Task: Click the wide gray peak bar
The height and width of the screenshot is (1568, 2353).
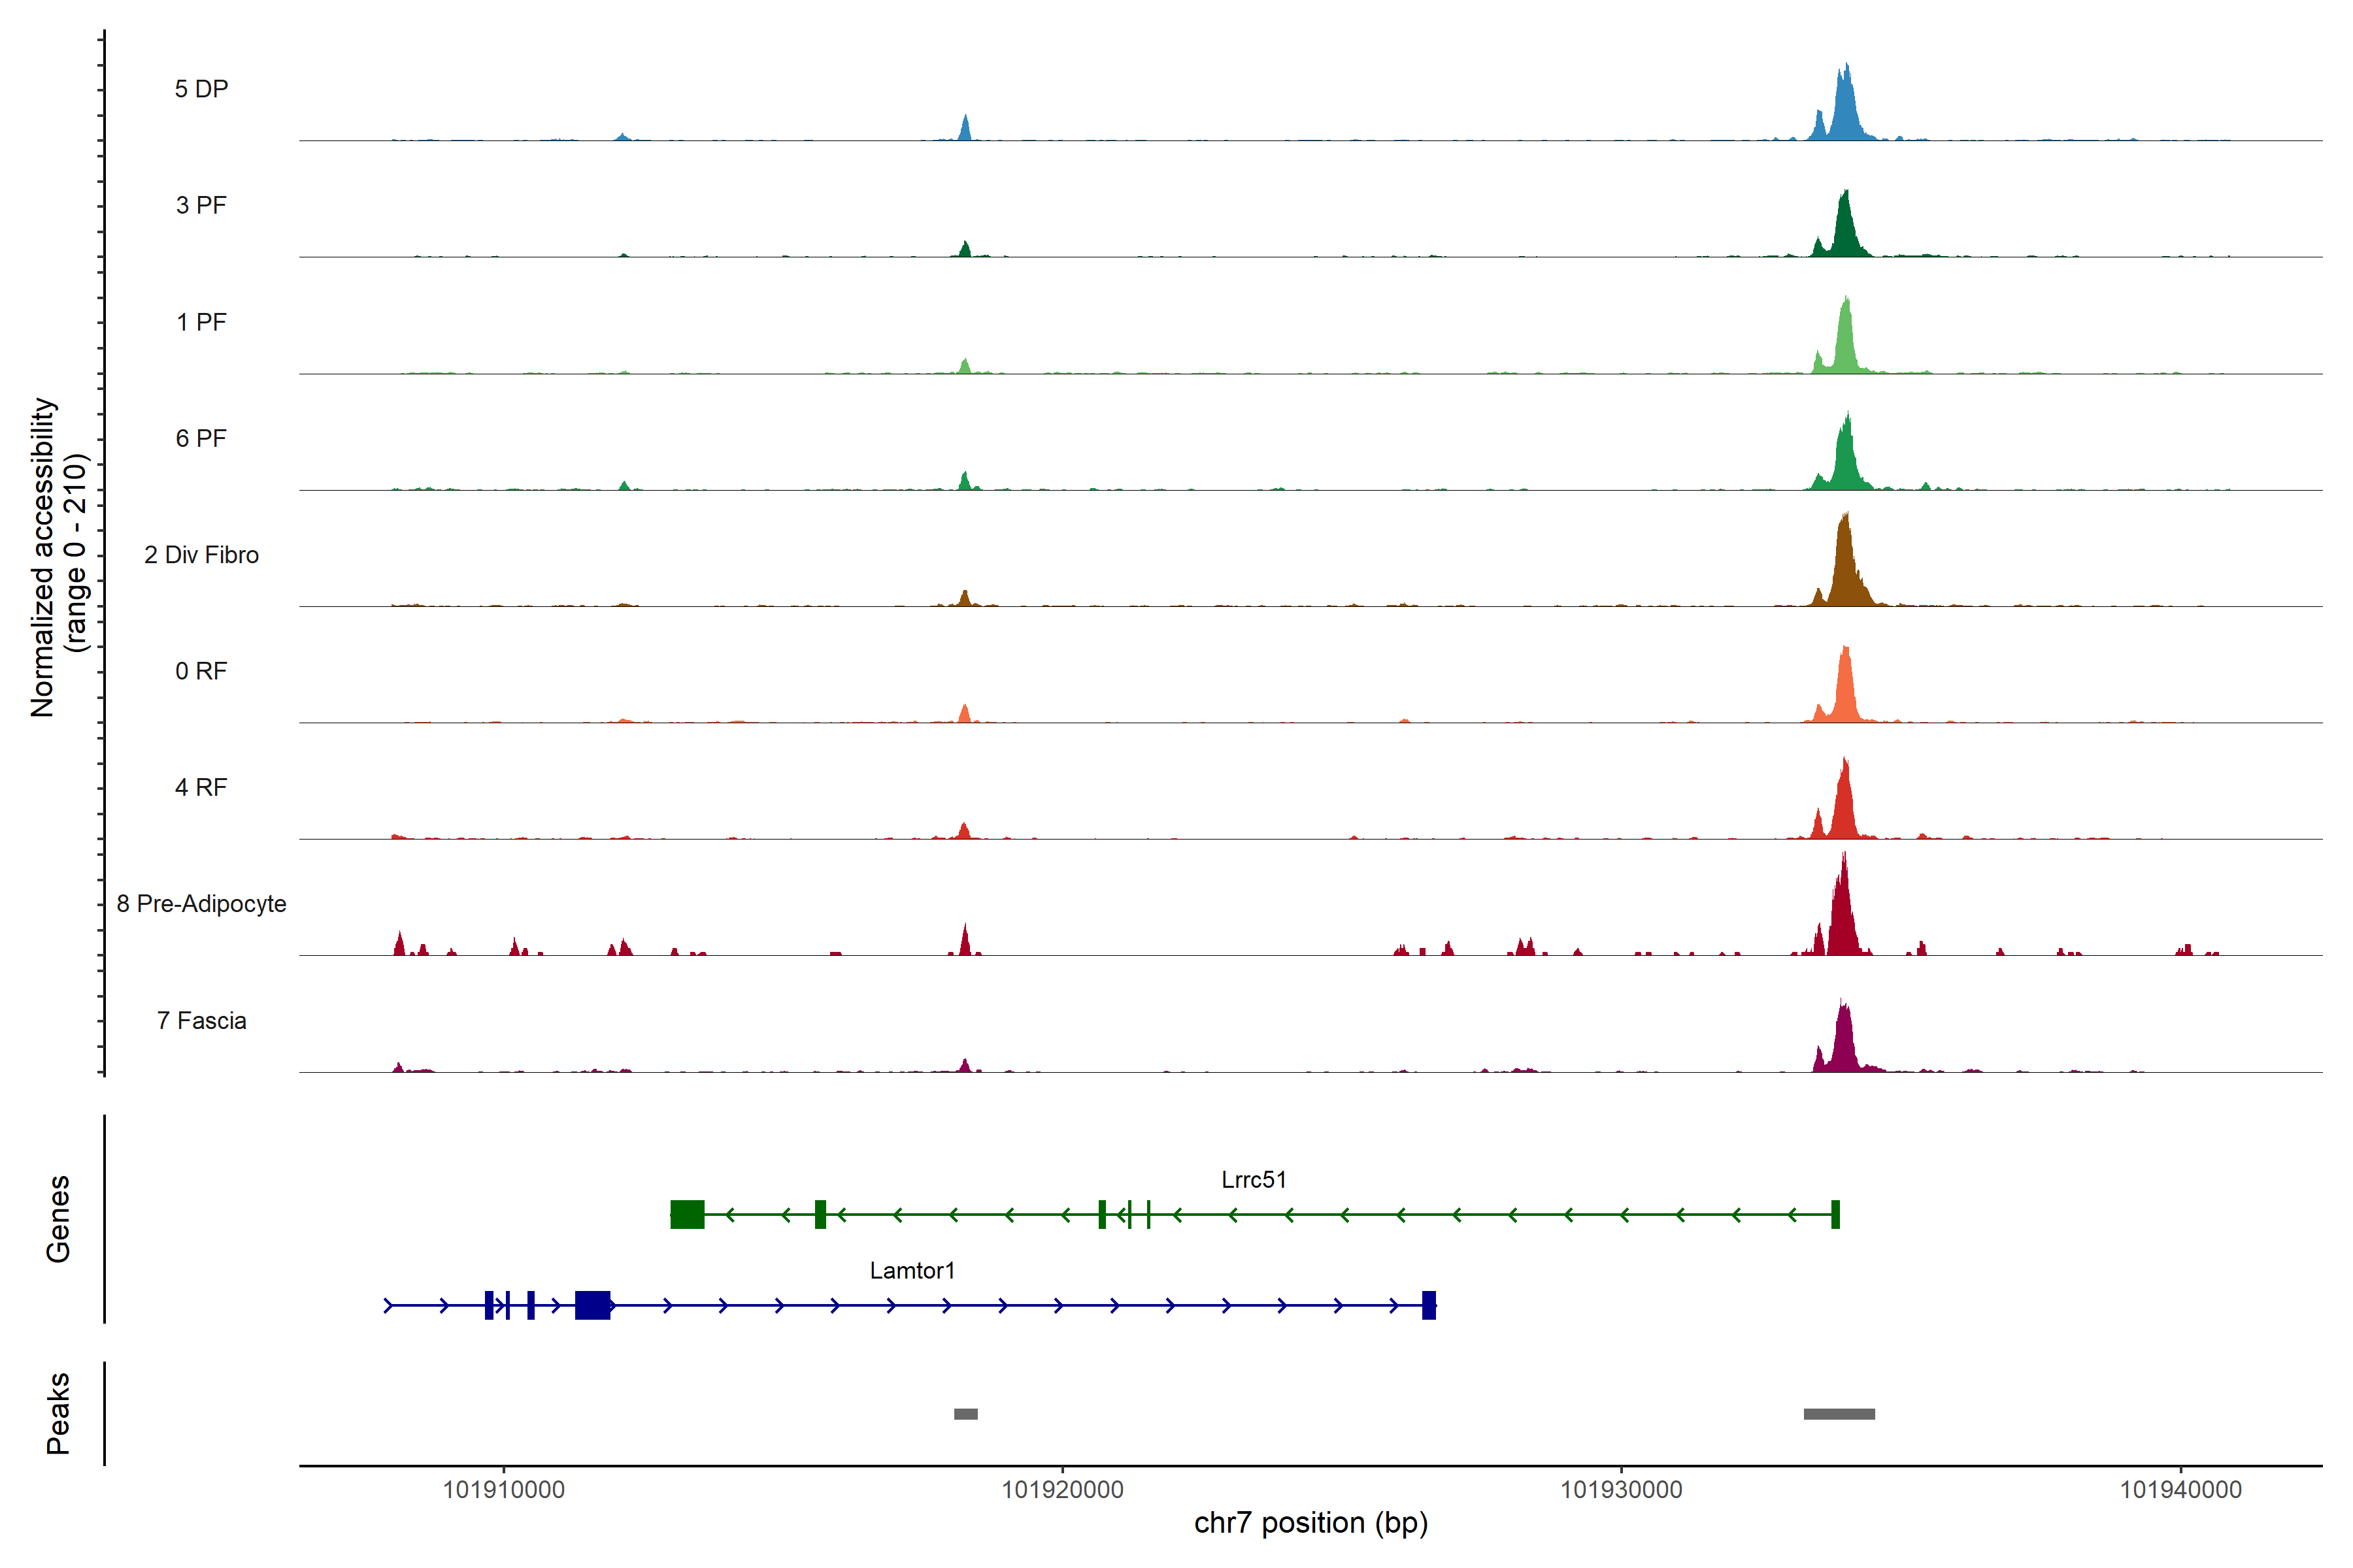Action: [1839, 1414]
